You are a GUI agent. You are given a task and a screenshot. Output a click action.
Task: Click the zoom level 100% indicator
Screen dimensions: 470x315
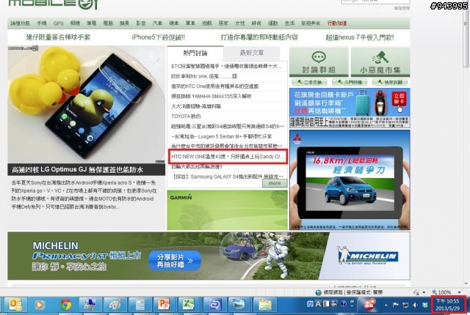pyautogui.click(x=444, y=292)
